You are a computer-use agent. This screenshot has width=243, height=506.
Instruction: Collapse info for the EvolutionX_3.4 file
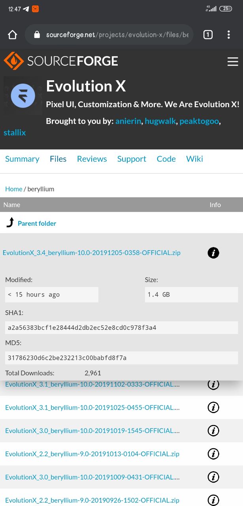point(213,253)
